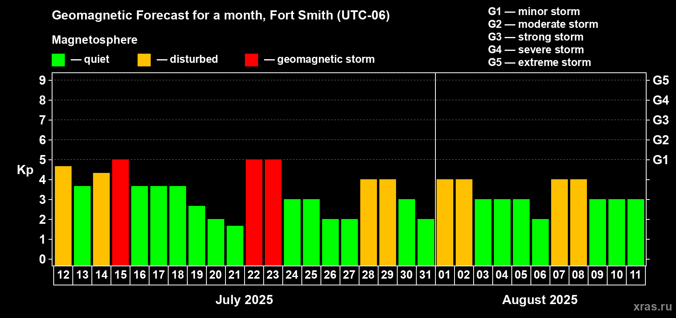Image resolution: width=676 pixels, height=318 pixels.
Task: Click the 'G1 — minor storm' legend text
Action: point(534,12)
